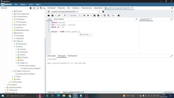This screenshot has width=174, height=98.
Task: Switch to the Data output tab
Action: point(52,56)
